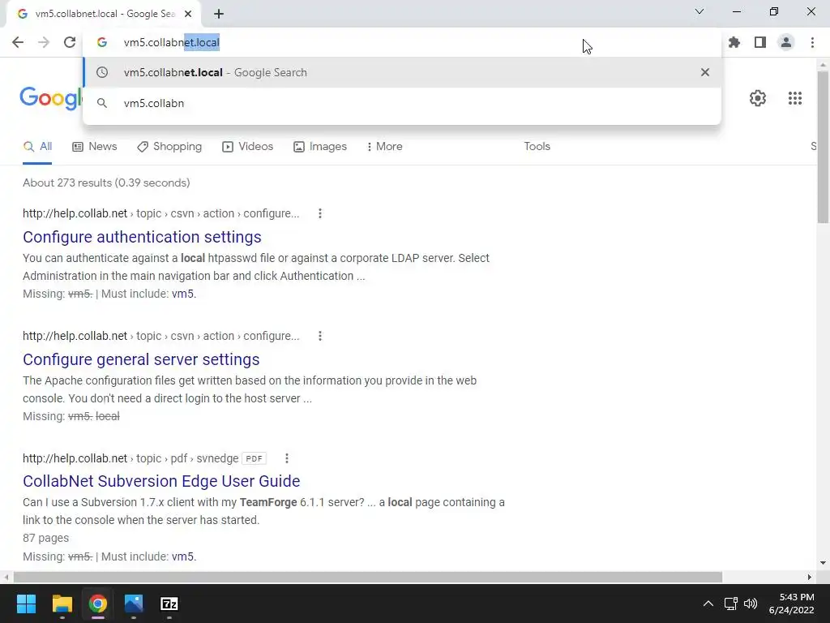Image resolution: width=830 pixels, height=623 pixels.
Task: Close the vm5.collabnet.local tab
Action: pyautogui.click(x=188, y=14)
